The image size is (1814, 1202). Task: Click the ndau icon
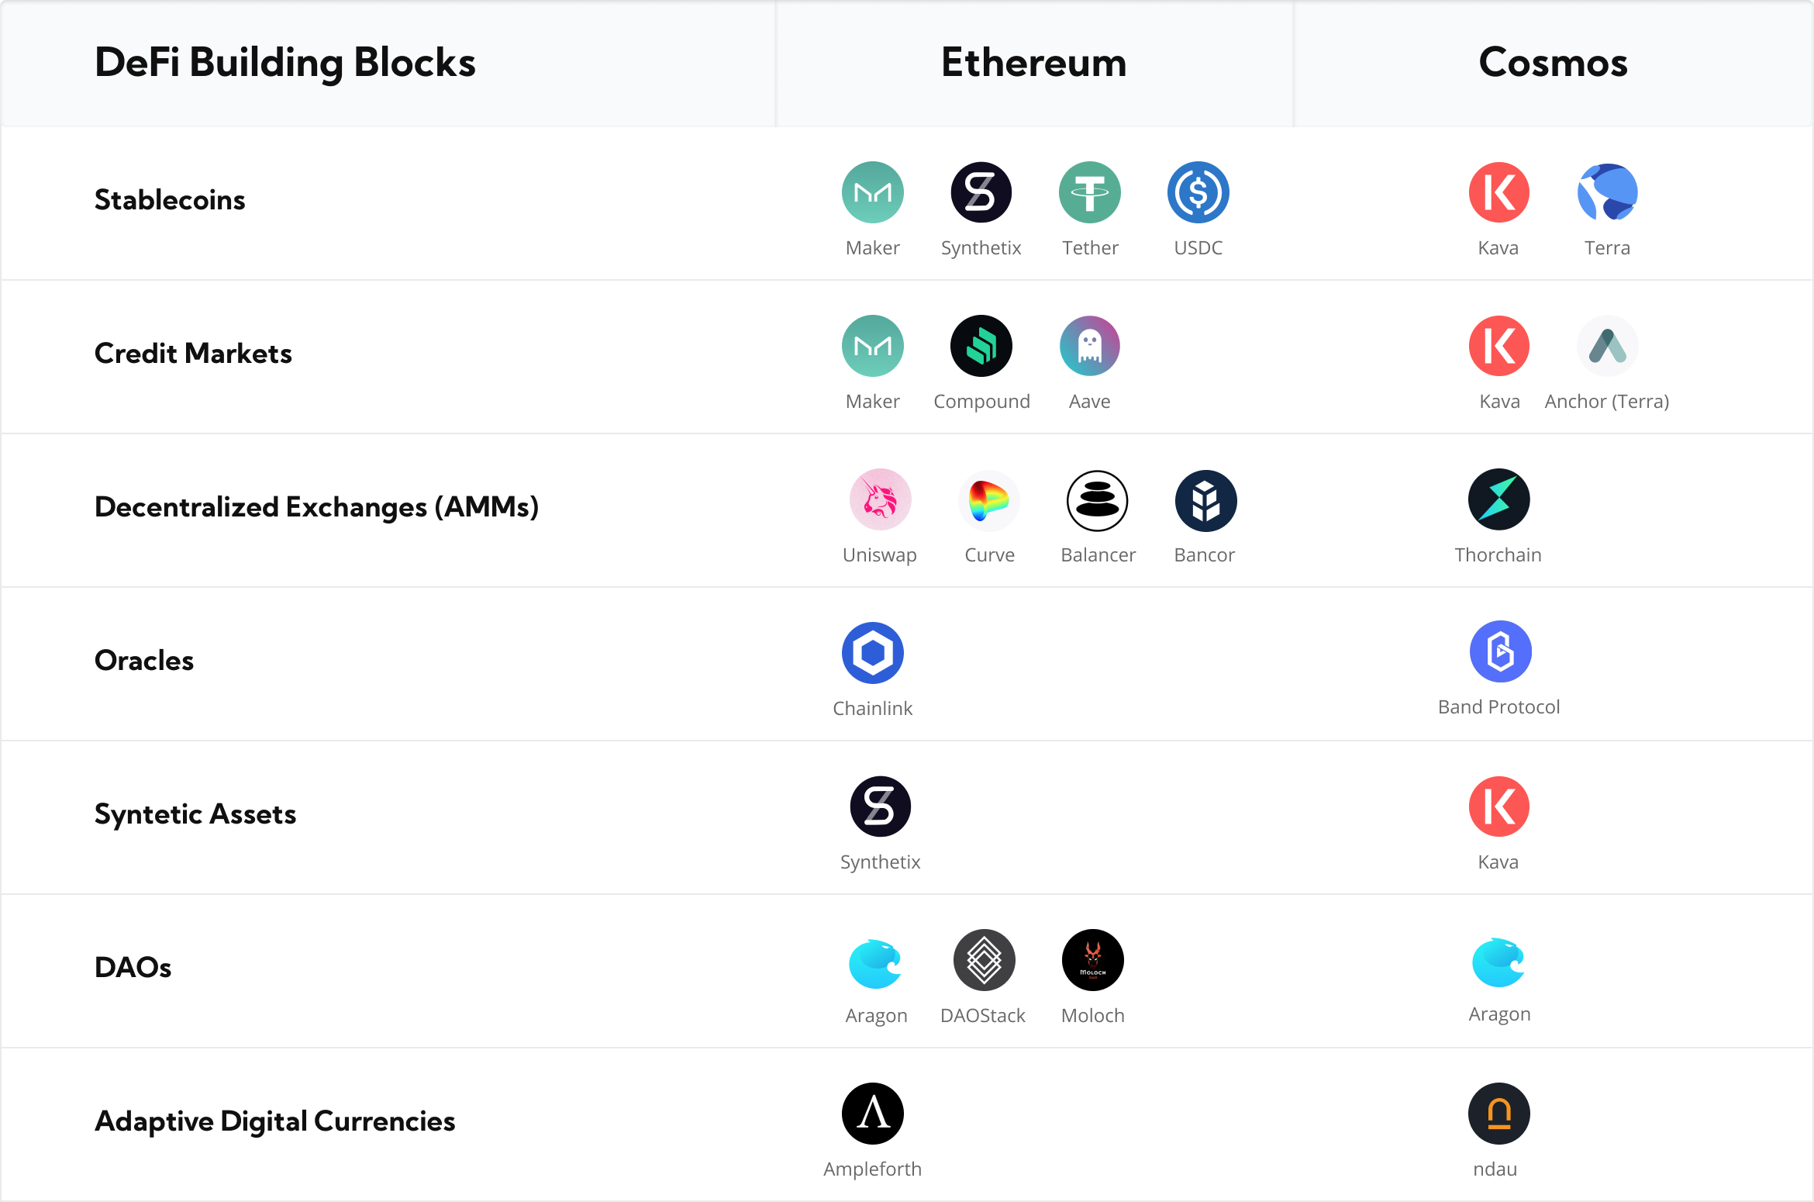tap(1498, 1114)
